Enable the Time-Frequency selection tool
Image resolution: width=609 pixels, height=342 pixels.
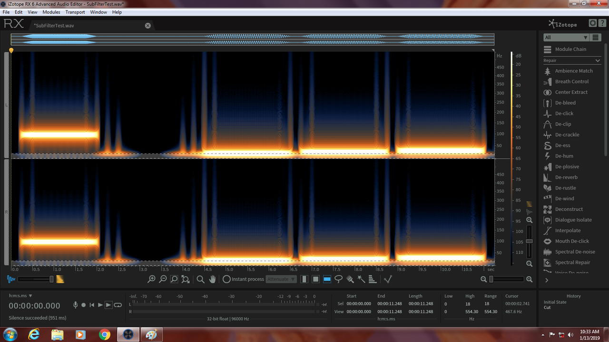click(x=315, y=279)
